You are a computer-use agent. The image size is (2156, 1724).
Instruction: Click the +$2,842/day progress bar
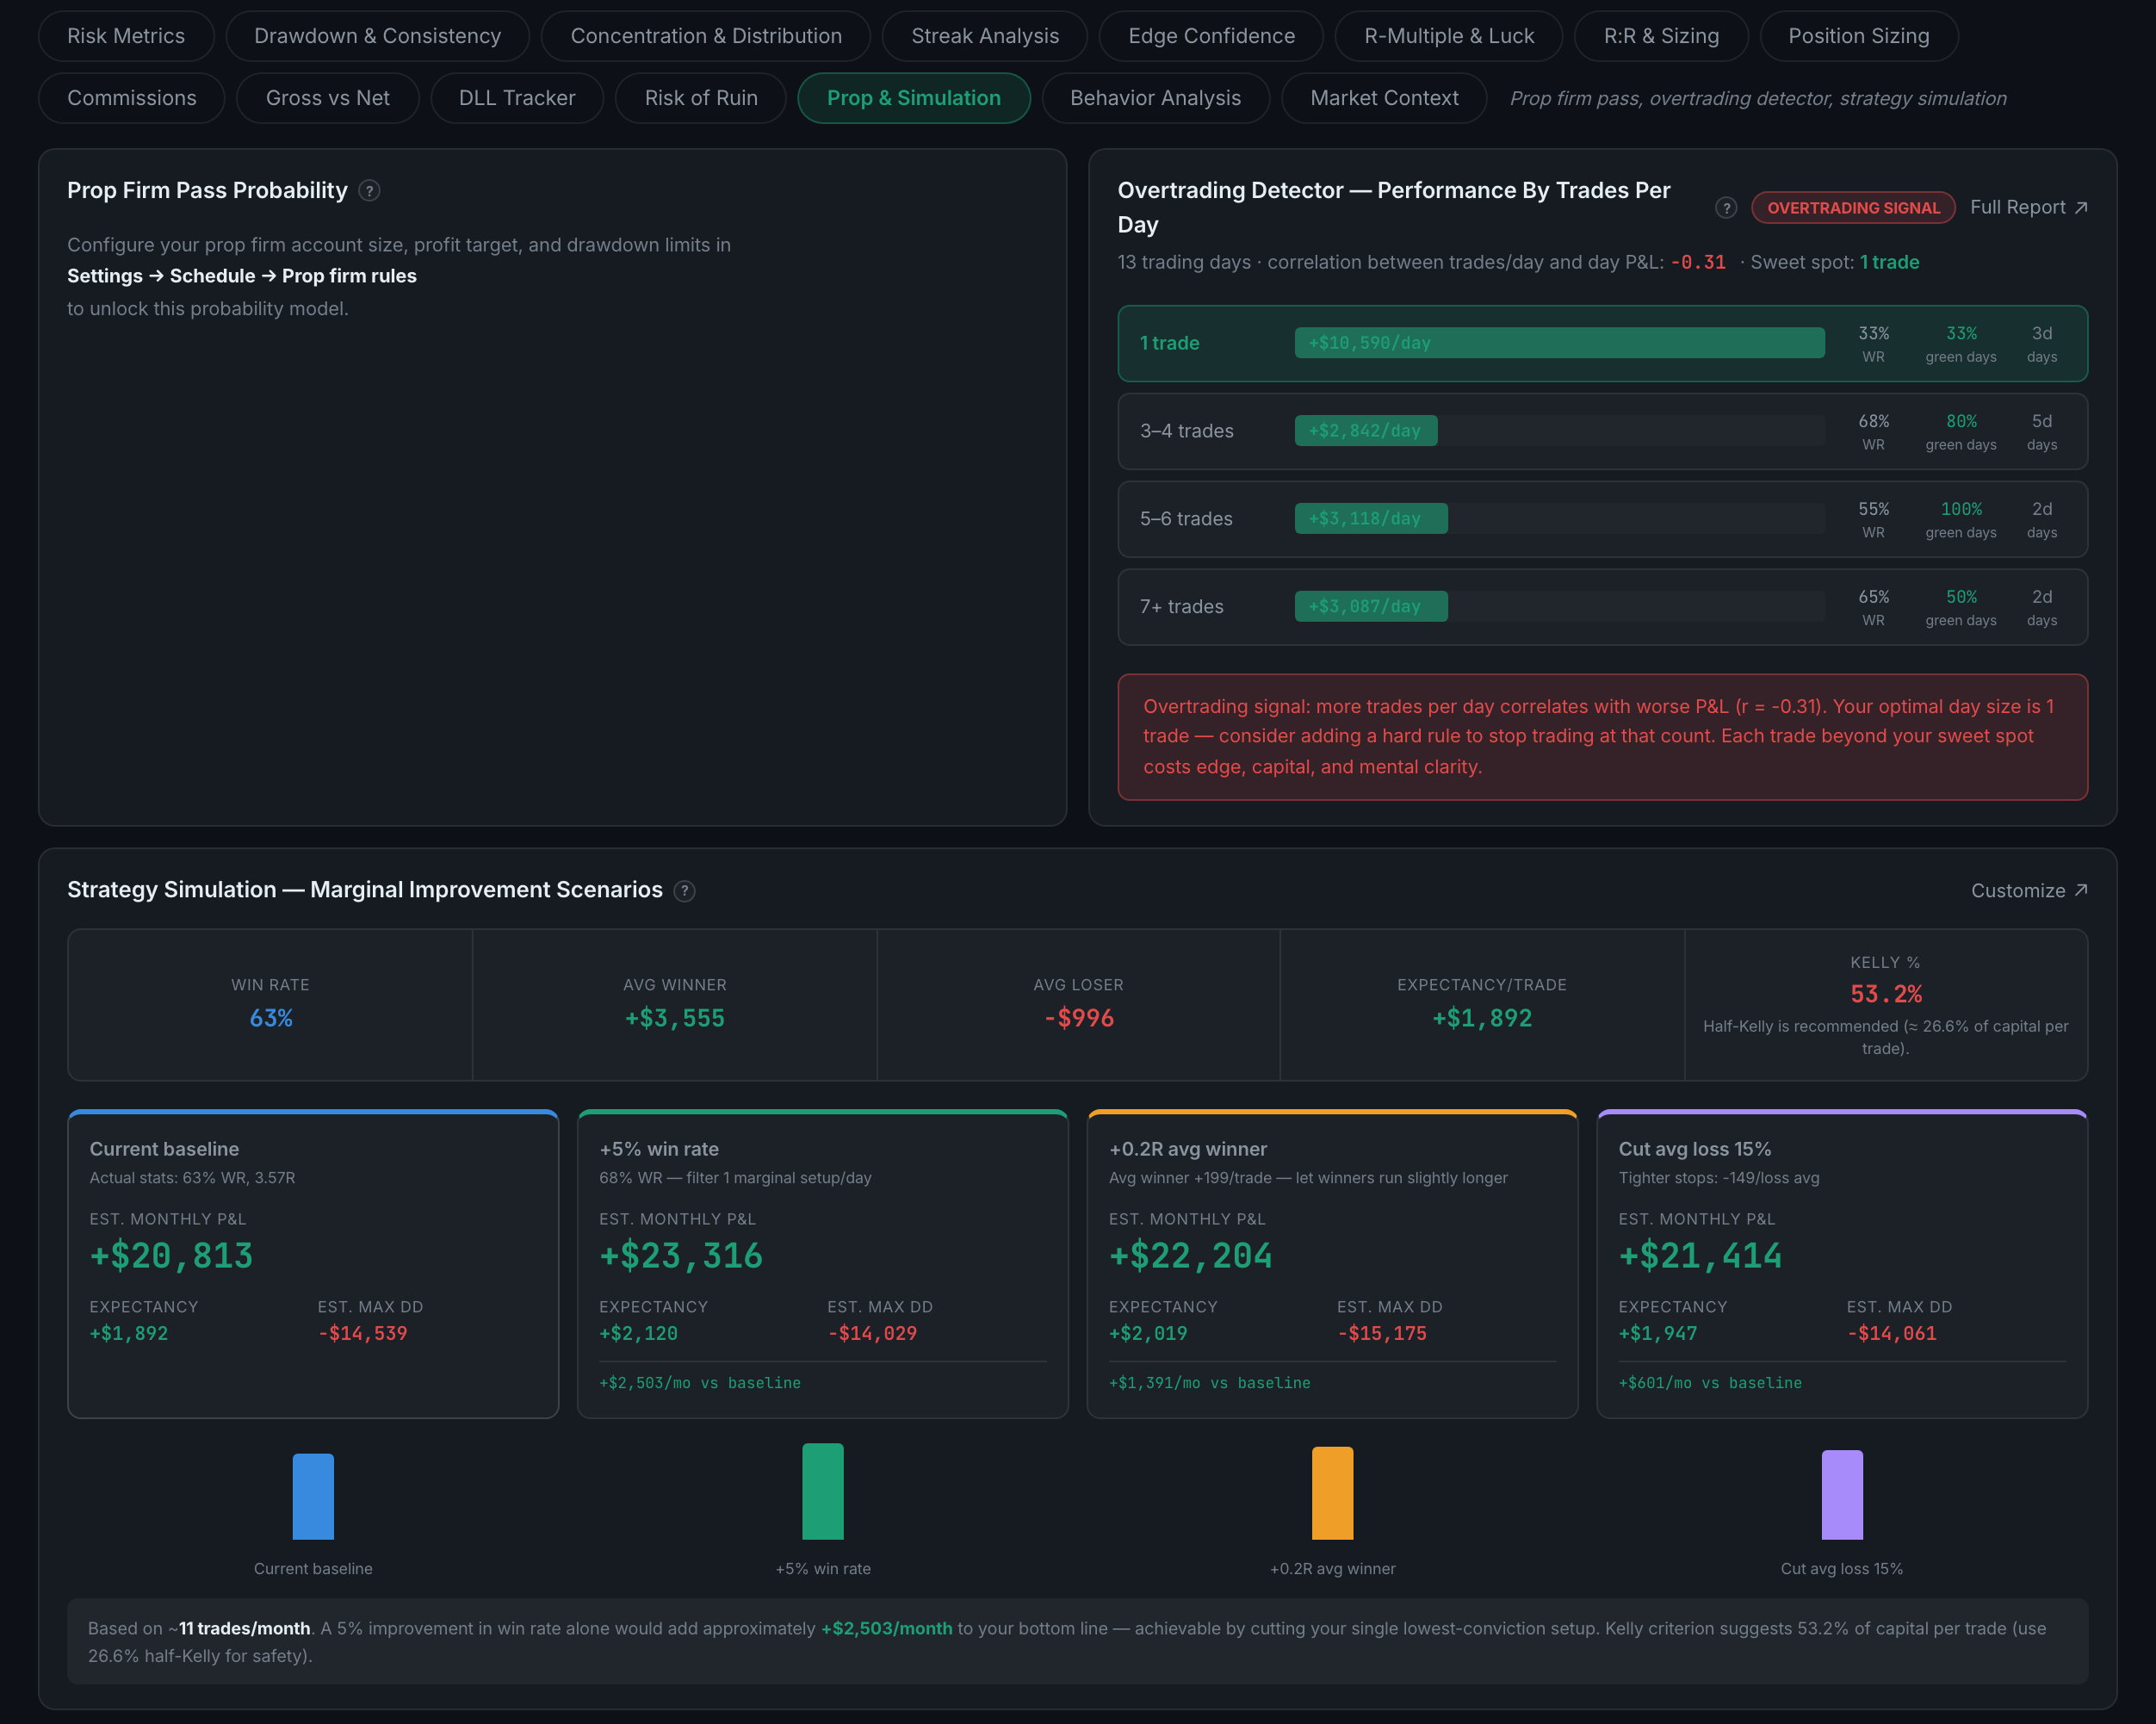[x=1366, y=431]
